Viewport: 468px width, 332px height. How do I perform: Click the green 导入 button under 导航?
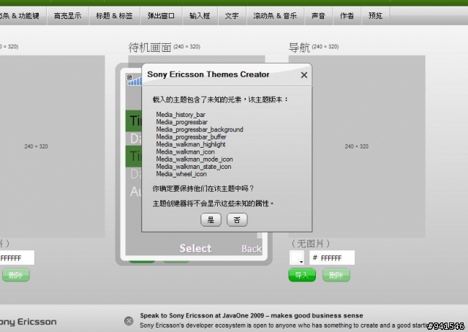tap(302, 275)
